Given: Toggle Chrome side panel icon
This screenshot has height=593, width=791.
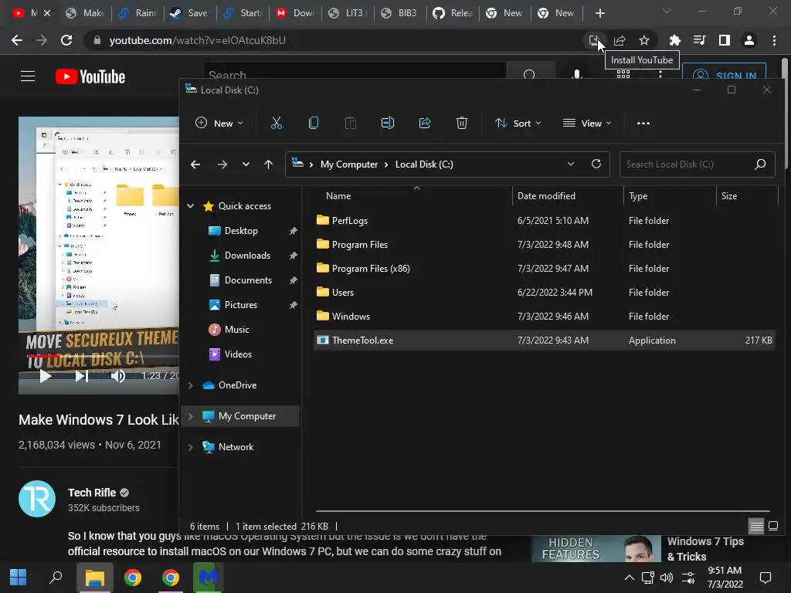Looking at the screenshot, I should click(725, 40).
